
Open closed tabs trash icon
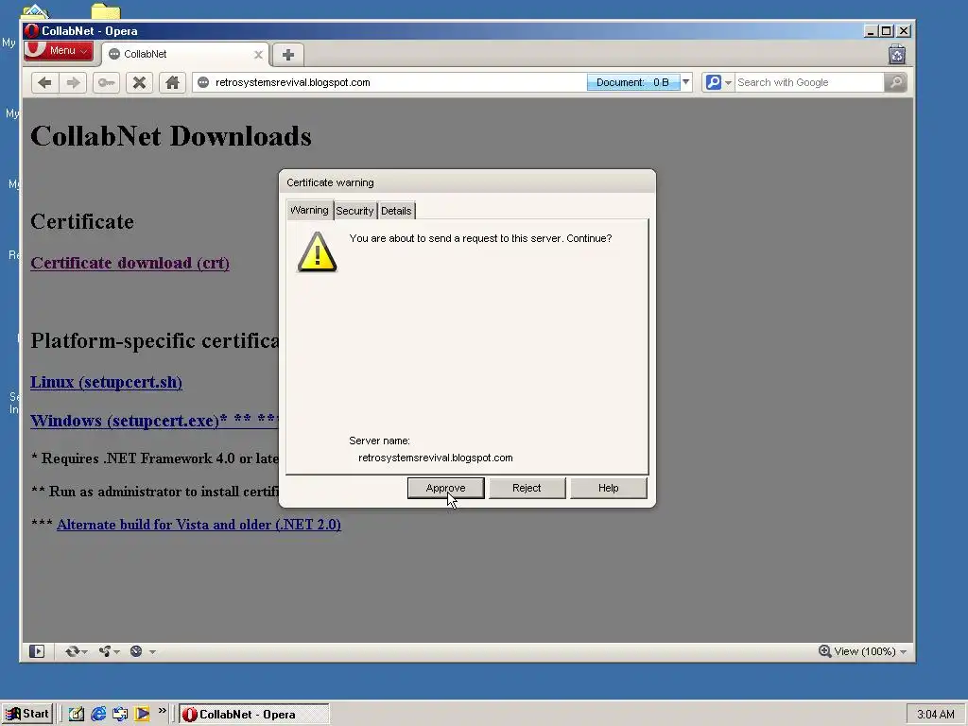click(897, 54)
